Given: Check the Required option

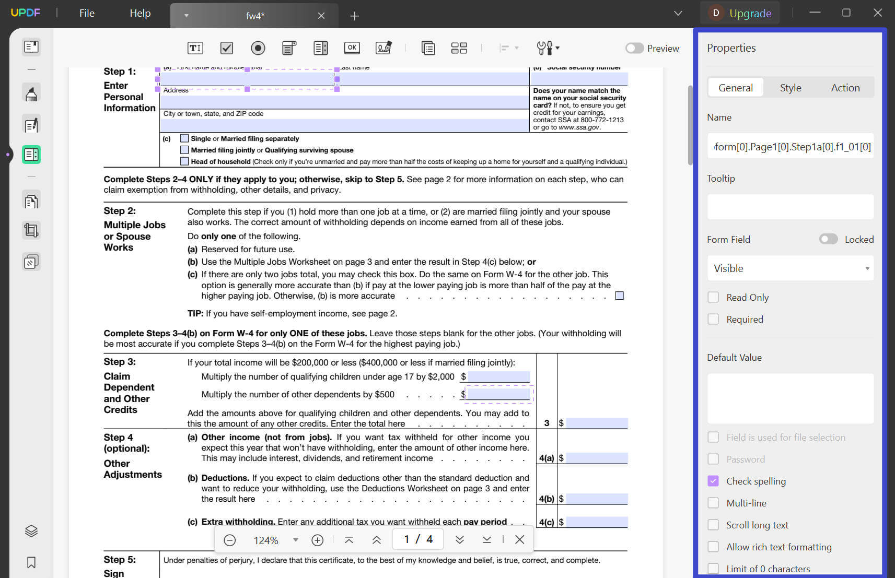Looking at the screenshot, I should [713, 319].
